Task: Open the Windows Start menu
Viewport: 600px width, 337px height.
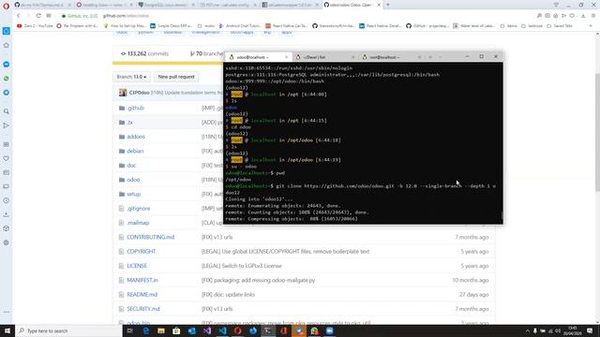Action: coord(7,330)
